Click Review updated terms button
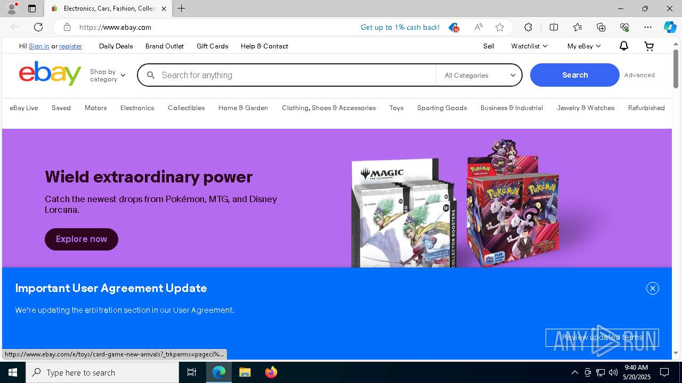 [x=602, y=338]
